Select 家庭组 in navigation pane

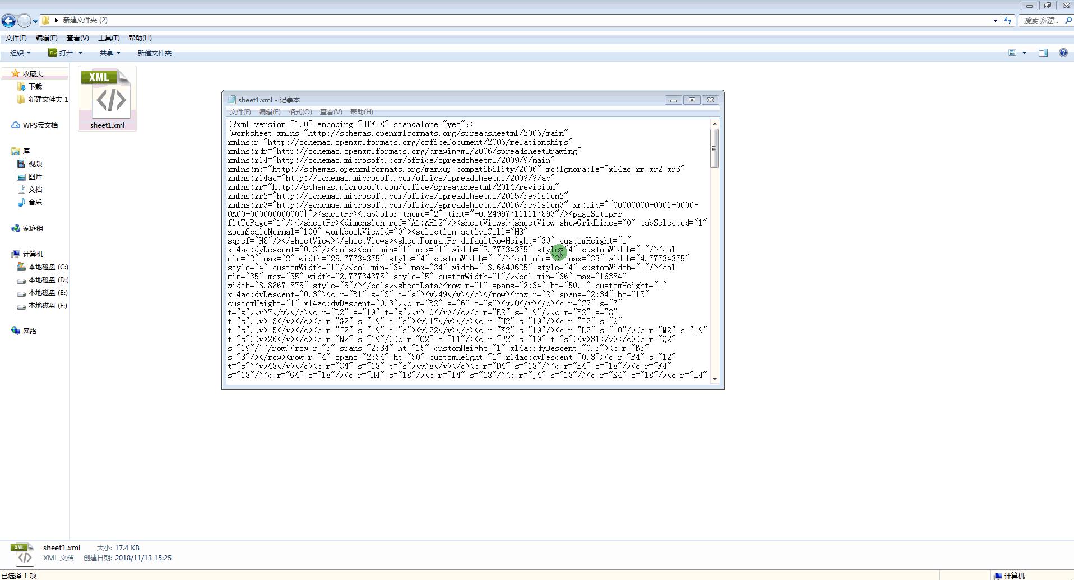33,228
